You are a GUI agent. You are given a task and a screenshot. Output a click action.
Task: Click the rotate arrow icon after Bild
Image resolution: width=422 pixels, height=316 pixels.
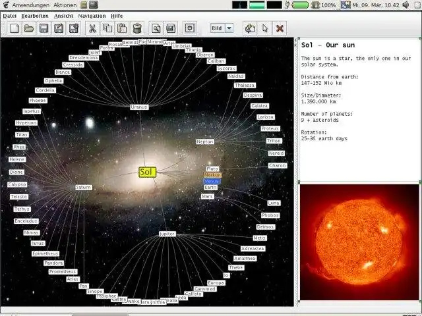(x=250, y=28)
